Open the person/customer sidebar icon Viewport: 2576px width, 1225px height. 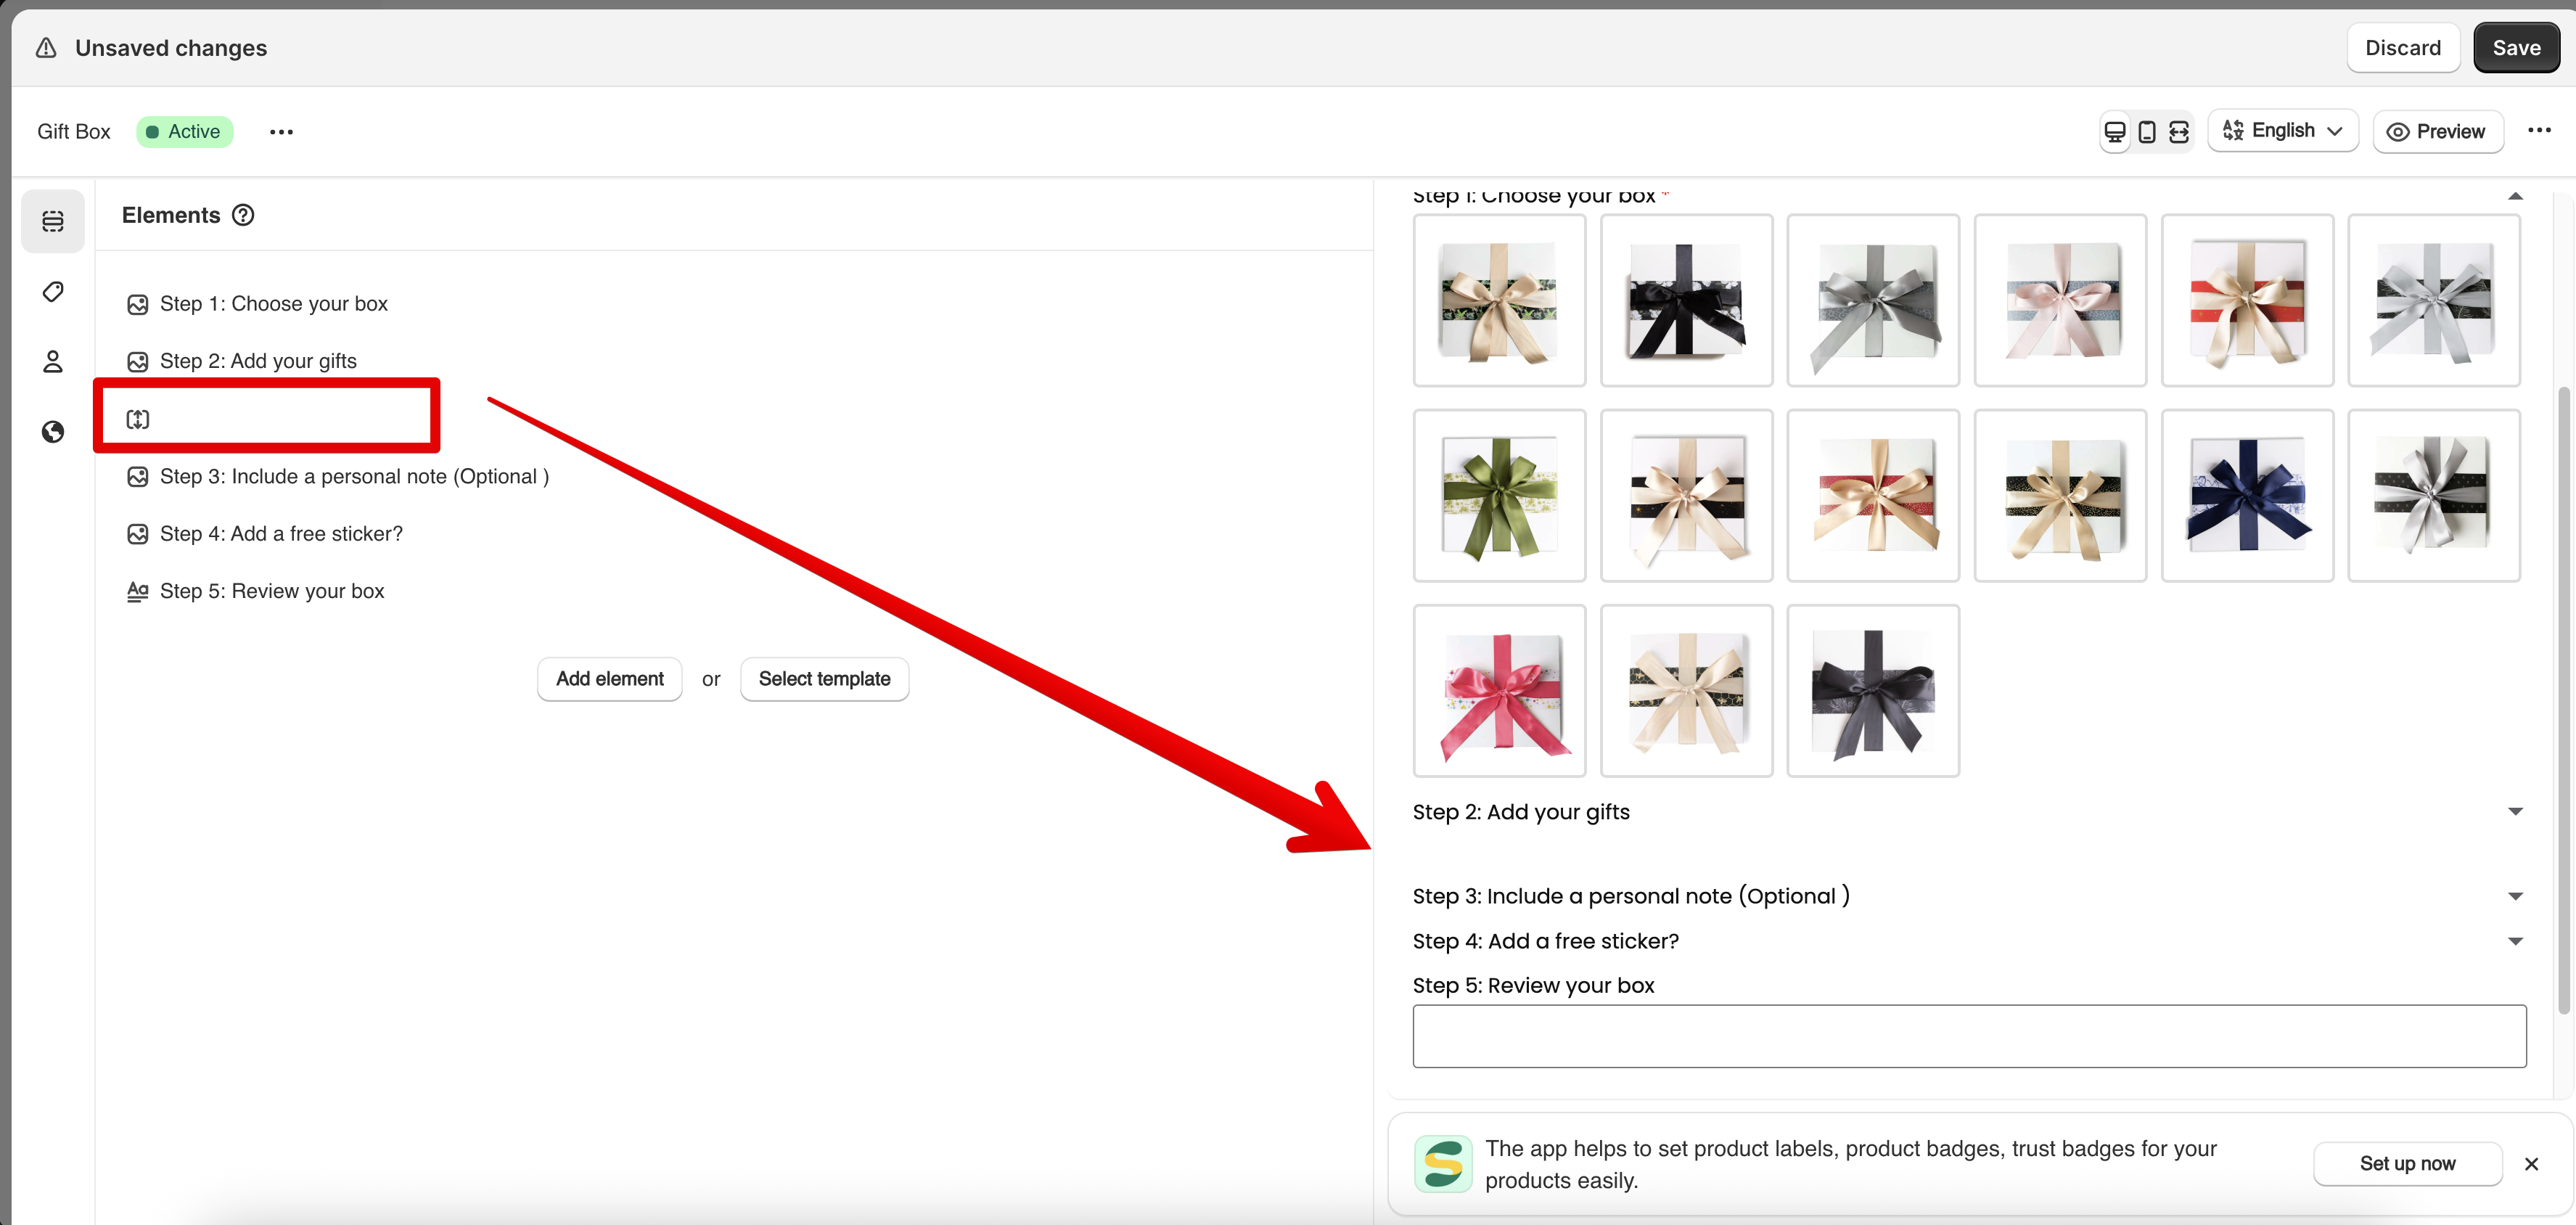53,361
